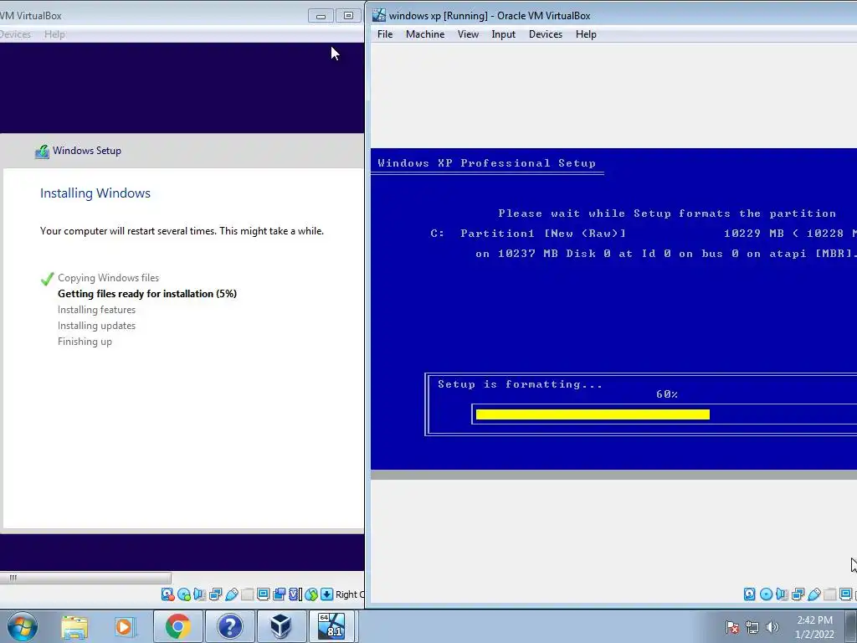Click the volume speaker tray icon
857x643 pixels.
tap(772, 627)
